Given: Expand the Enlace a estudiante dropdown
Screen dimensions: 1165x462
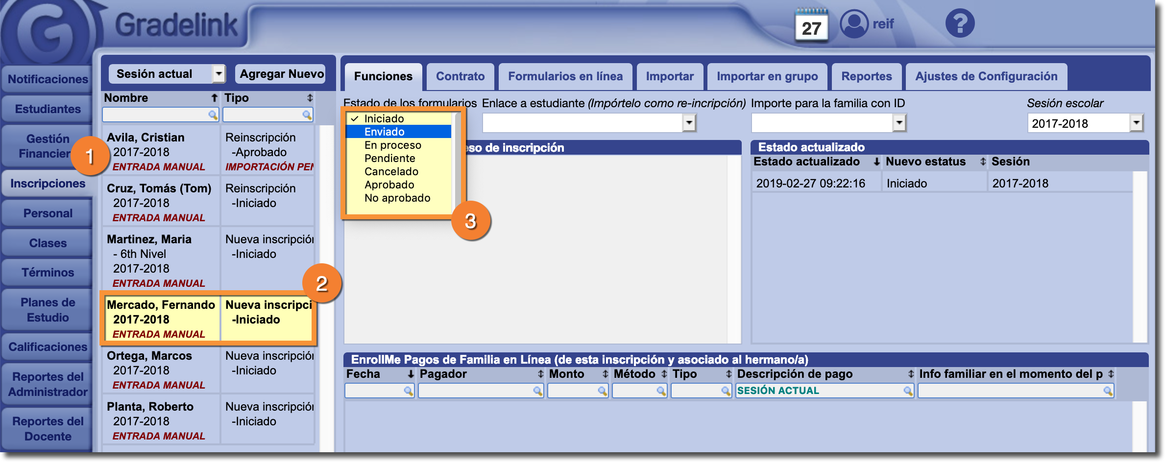Looking at the screenshot, I should [689, 123].
